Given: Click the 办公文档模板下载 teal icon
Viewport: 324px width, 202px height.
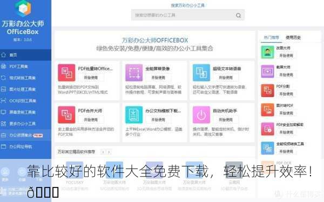Looking at the screenshot, I should click(x=134, y=115).
